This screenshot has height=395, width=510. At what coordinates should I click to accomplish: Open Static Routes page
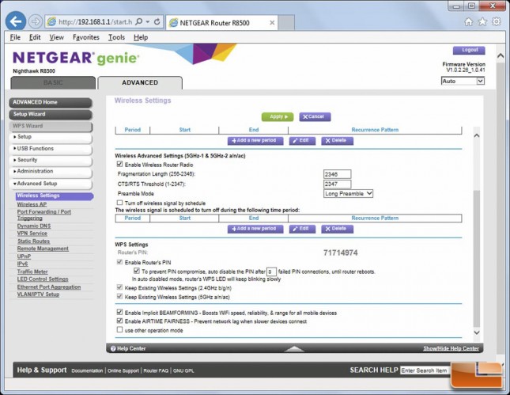pyautogui.click(x=33, y=241)
